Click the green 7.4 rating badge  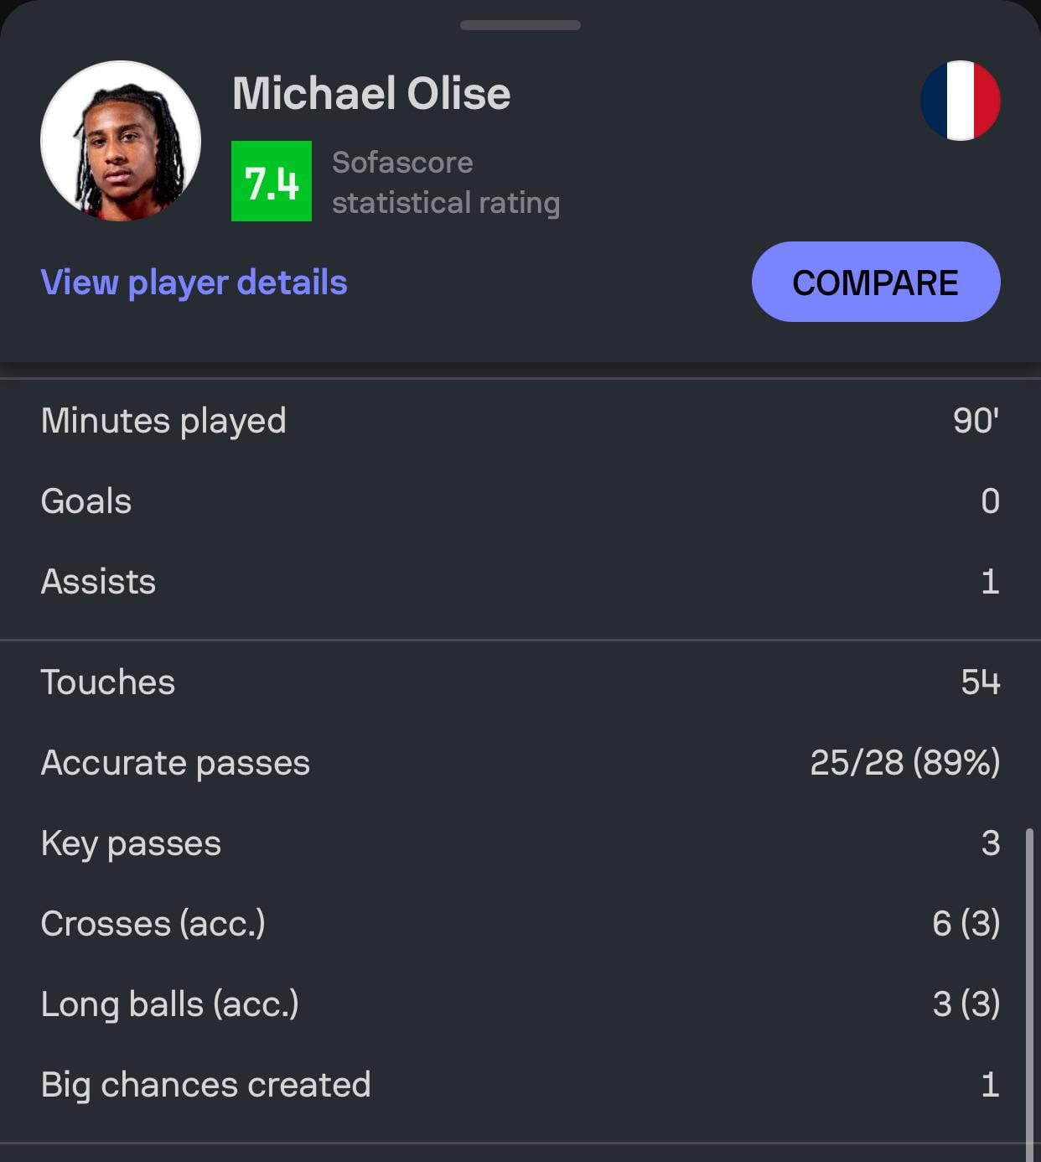272,181
